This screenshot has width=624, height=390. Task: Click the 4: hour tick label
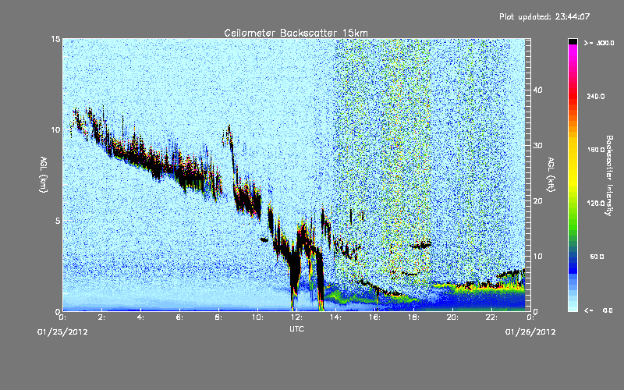pos(140,317)
